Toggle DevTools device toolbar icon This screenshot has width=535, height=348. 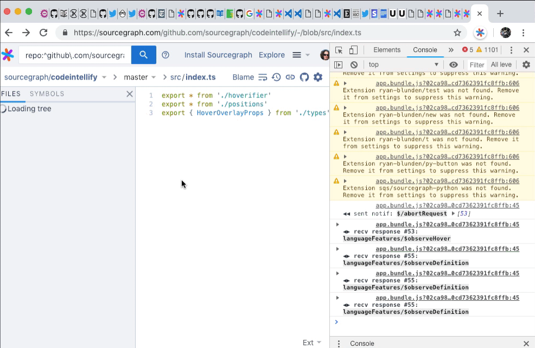353,50
